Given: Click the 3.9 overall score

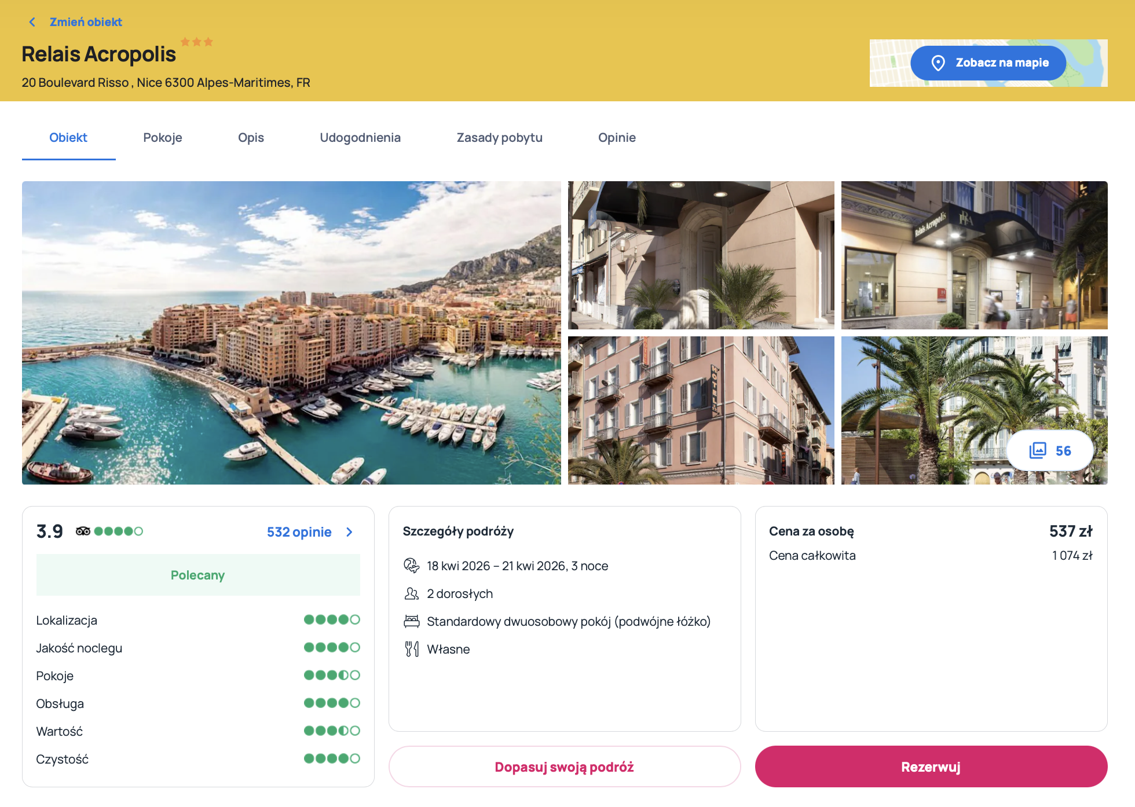Looking at the screenshot, I should pos(50,531).
